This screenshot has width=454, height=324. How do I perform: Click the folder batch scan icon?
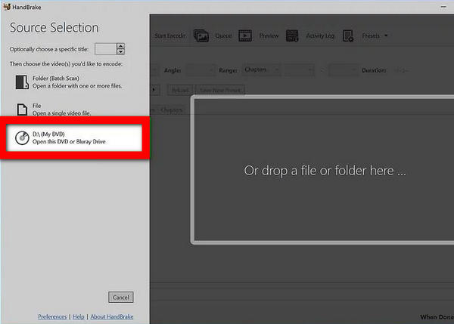(22, 82)
